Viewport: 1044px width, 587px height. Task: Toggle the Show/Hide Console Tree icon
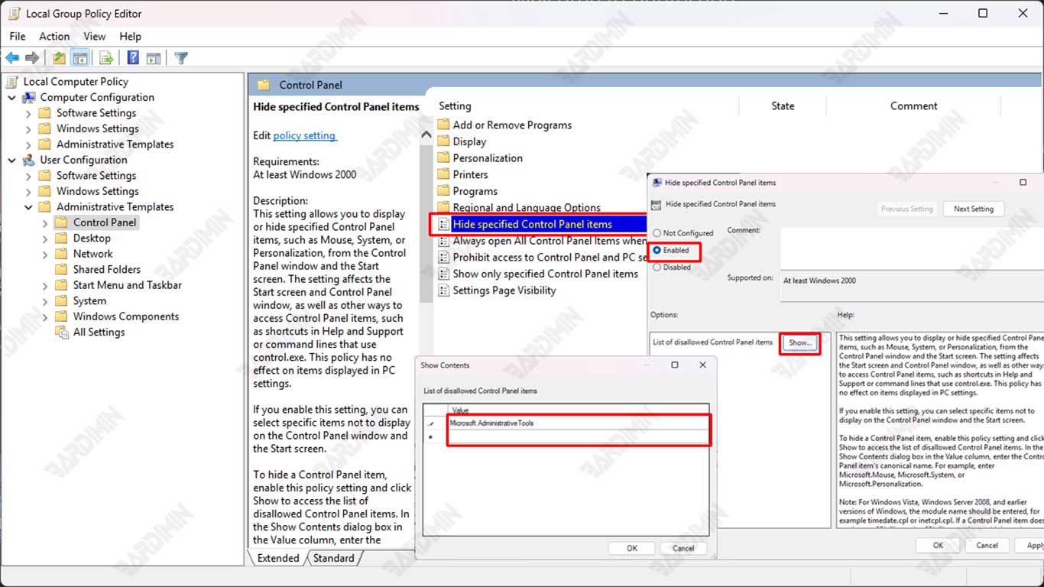(79, 58)
